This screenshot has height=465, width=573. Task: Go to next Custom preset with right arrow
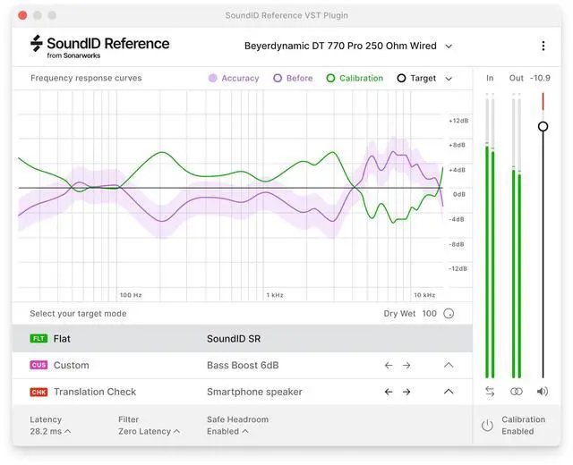(x=406, y=365)
